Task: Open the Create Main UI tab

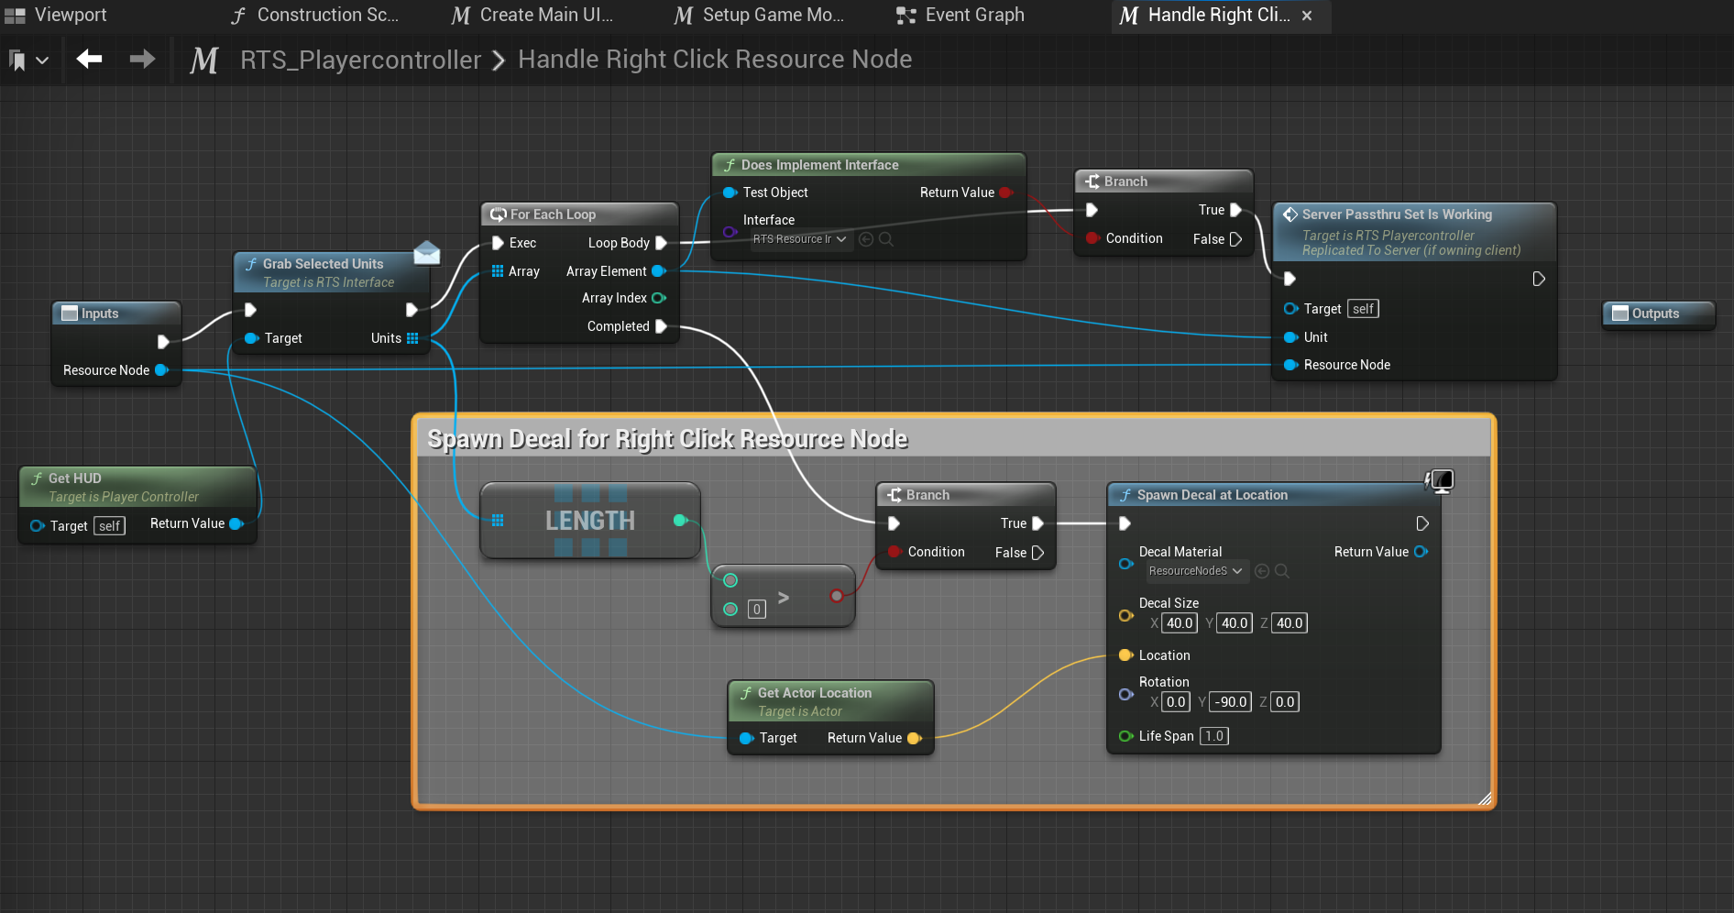Action: [532, 15]
